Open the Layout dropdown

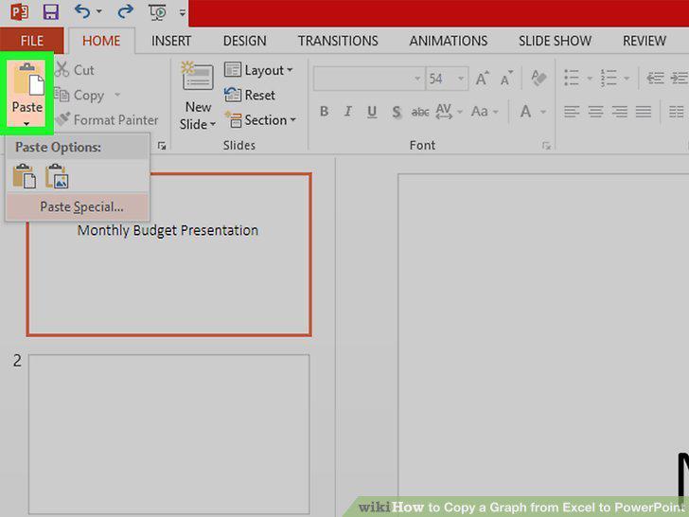coord(258,70)
